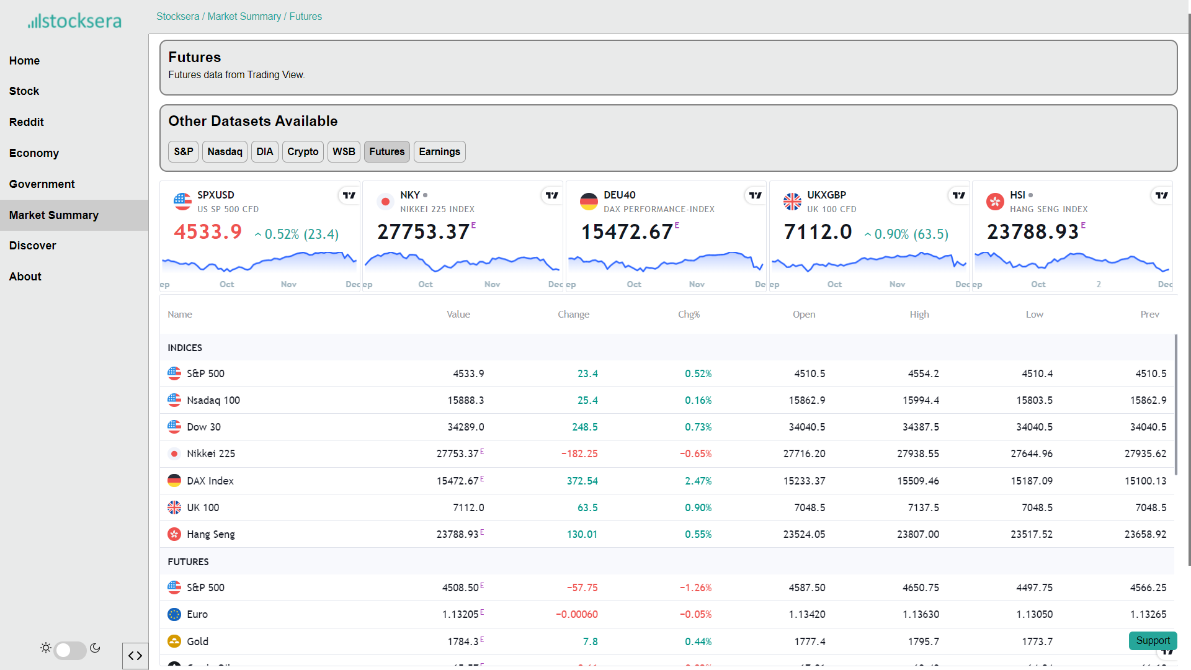Image resolution: width=1191 pixels, height=670 pixels.
Task: Click the table's vertical scrollbar
Action: click(x=1175, y=403)
